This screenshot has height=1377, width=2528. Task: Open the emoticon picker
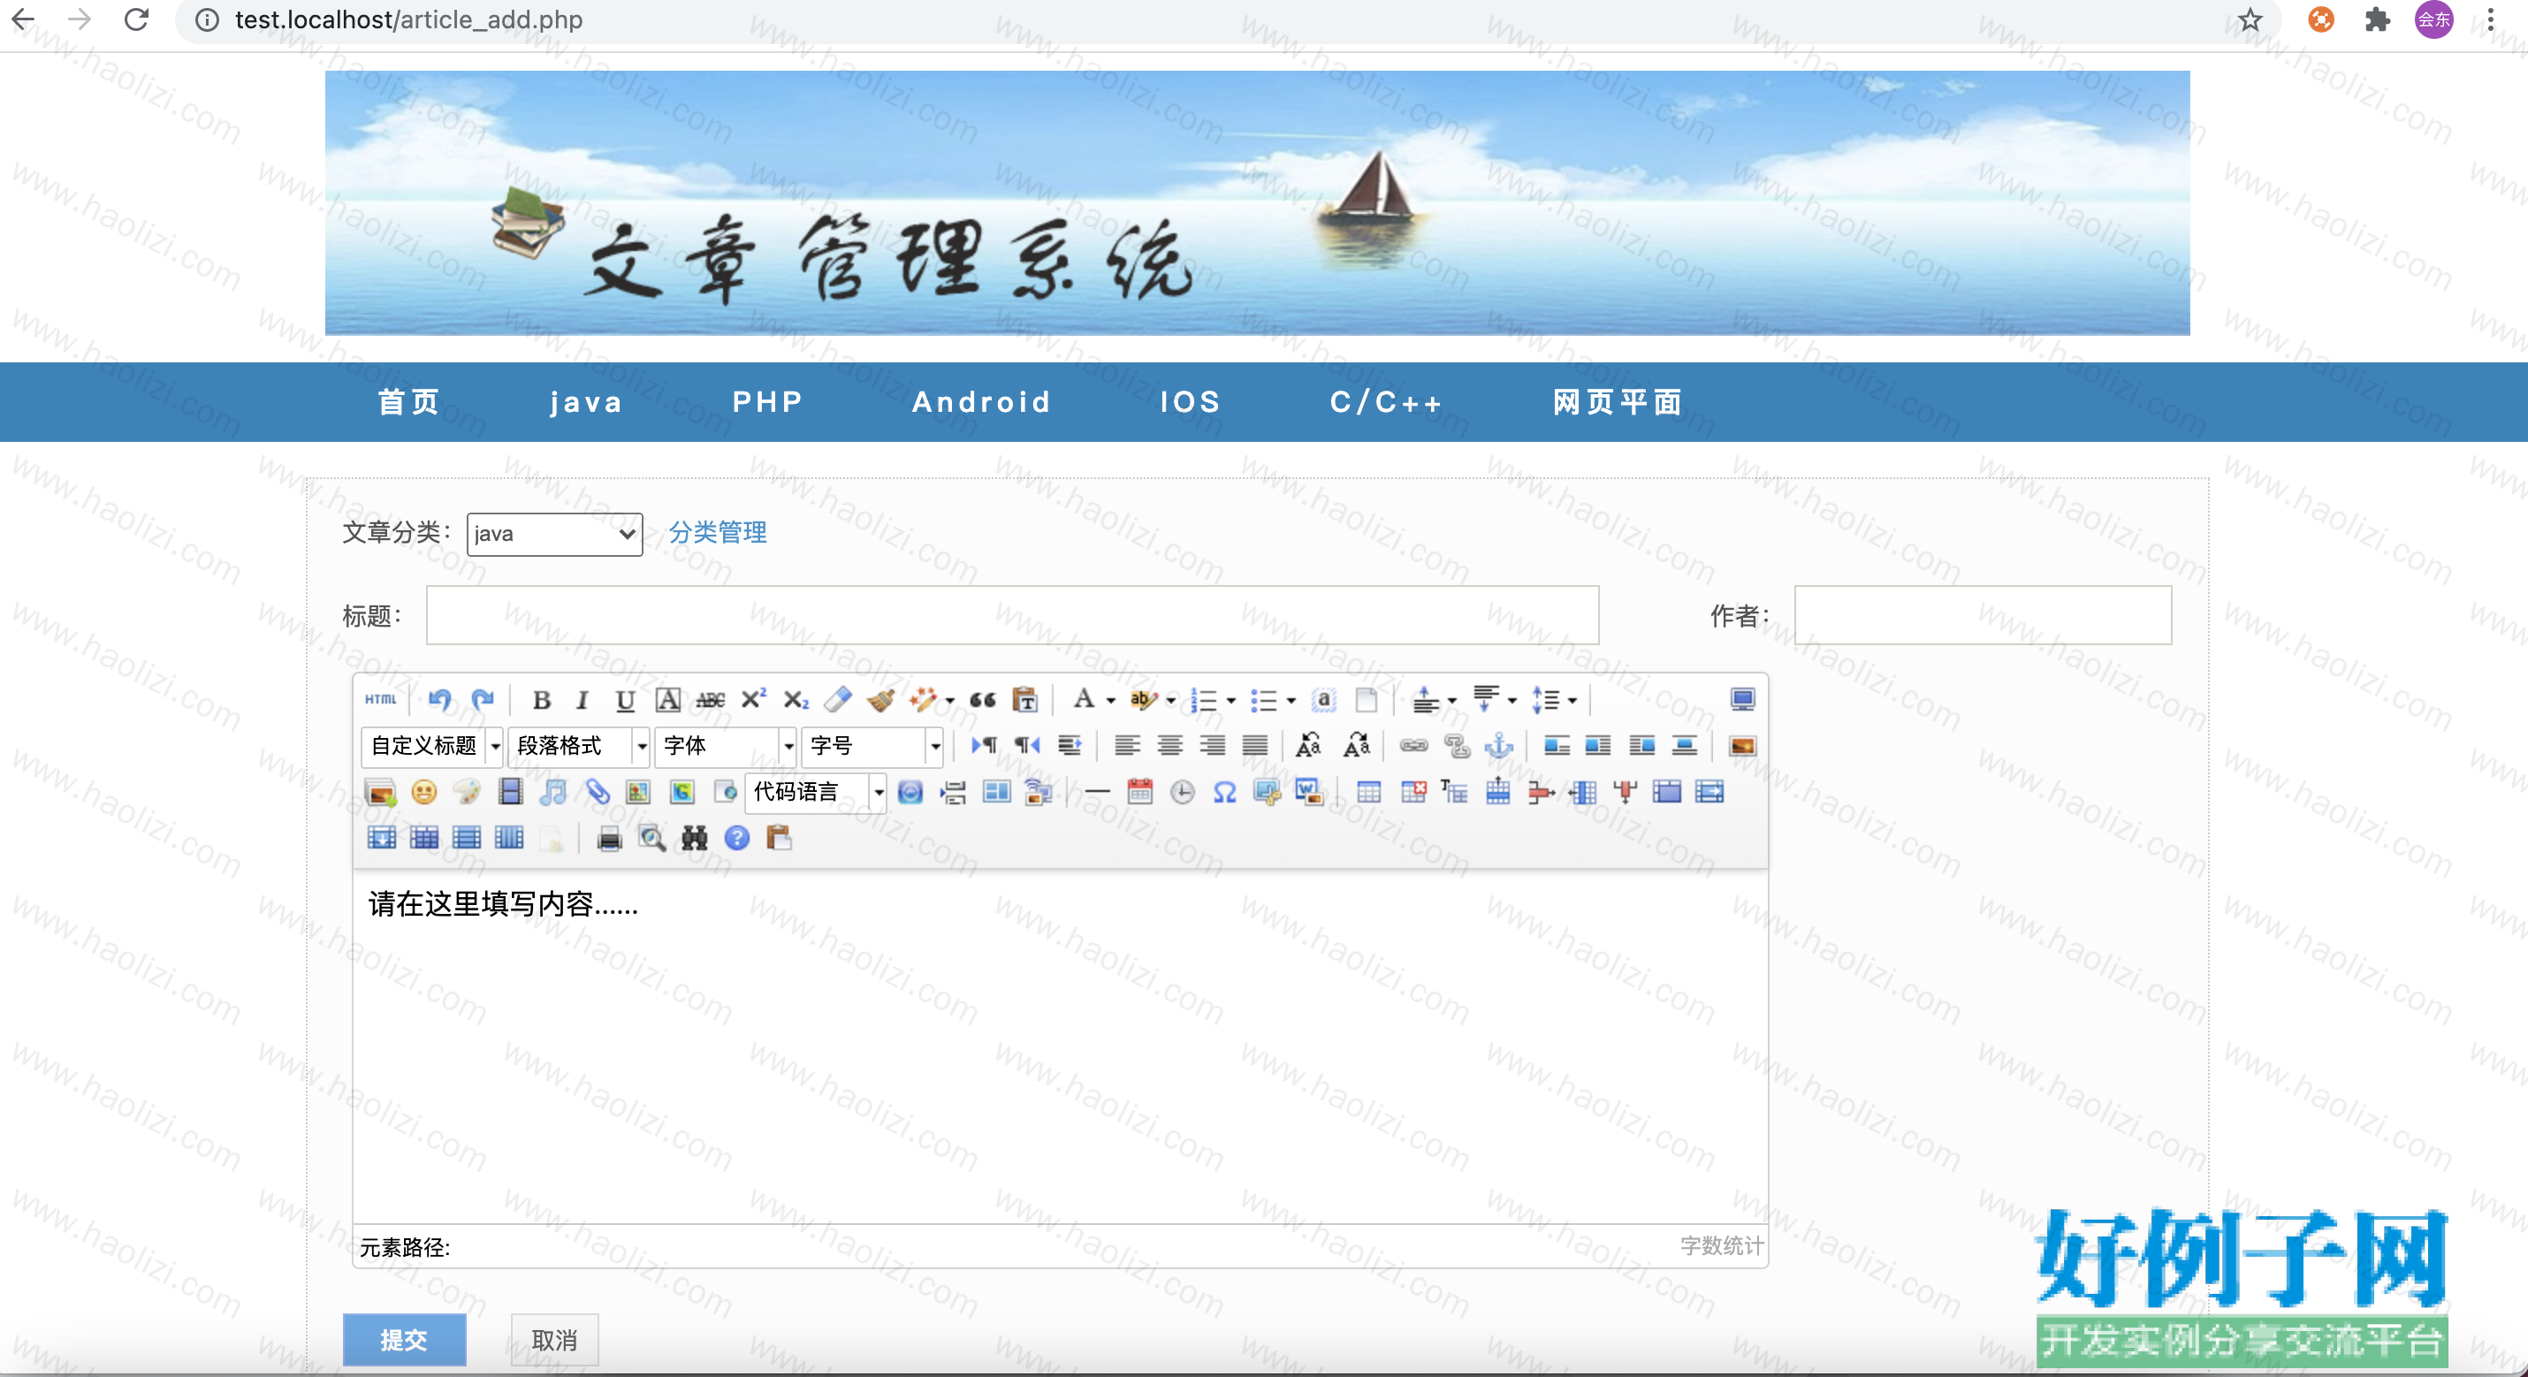coord(424,792)
